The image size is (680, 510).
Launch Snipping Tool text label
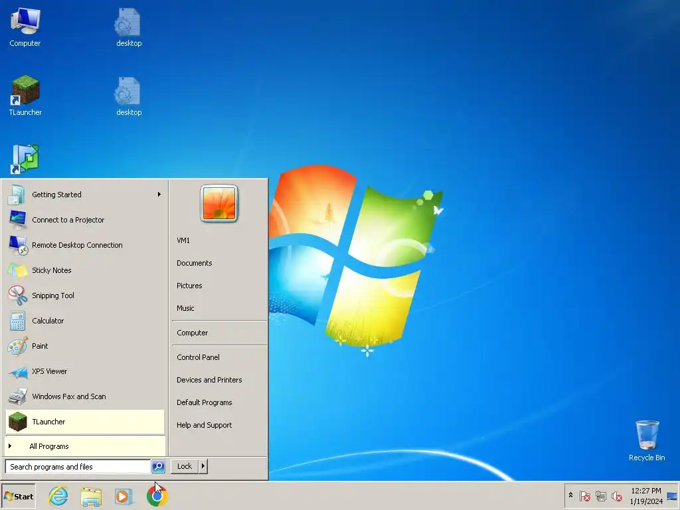click(53, 296)
